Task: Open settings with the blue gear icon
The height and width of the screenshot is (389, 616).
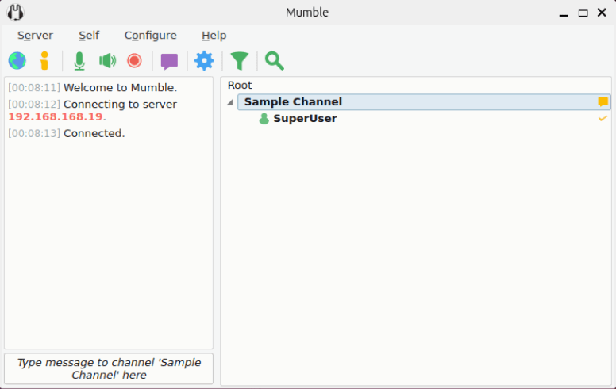Action: click(204, 61)
